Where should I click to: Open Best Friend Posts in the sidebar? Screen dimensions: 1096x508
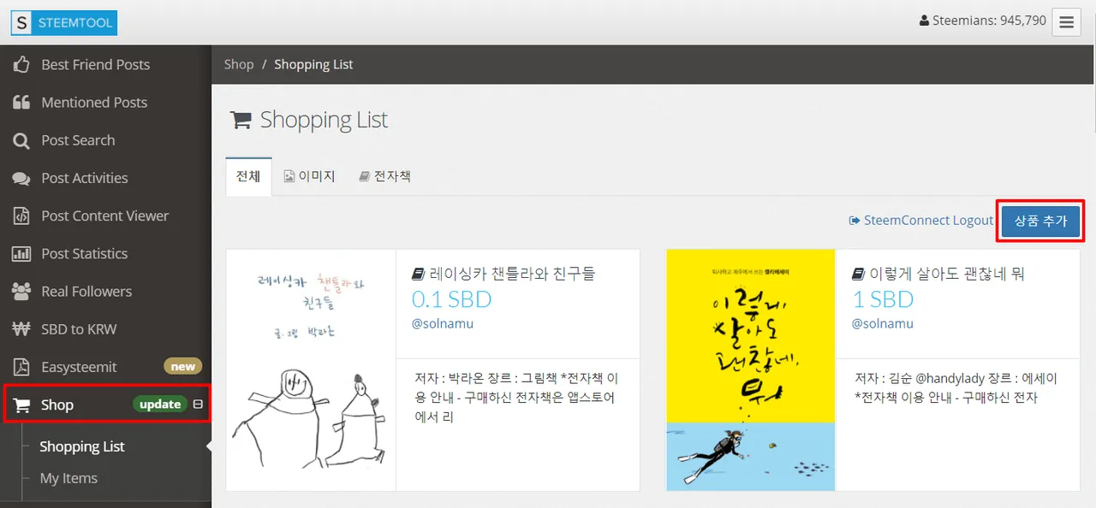(95, 65)
